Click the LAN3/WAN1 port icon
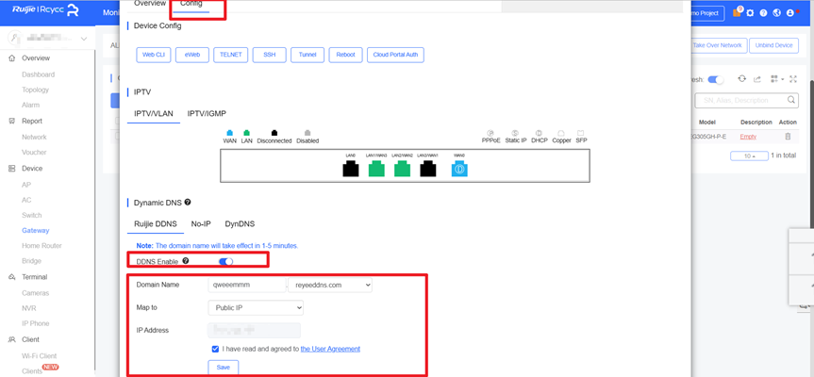The image size is (814, 377). point(428,169)
